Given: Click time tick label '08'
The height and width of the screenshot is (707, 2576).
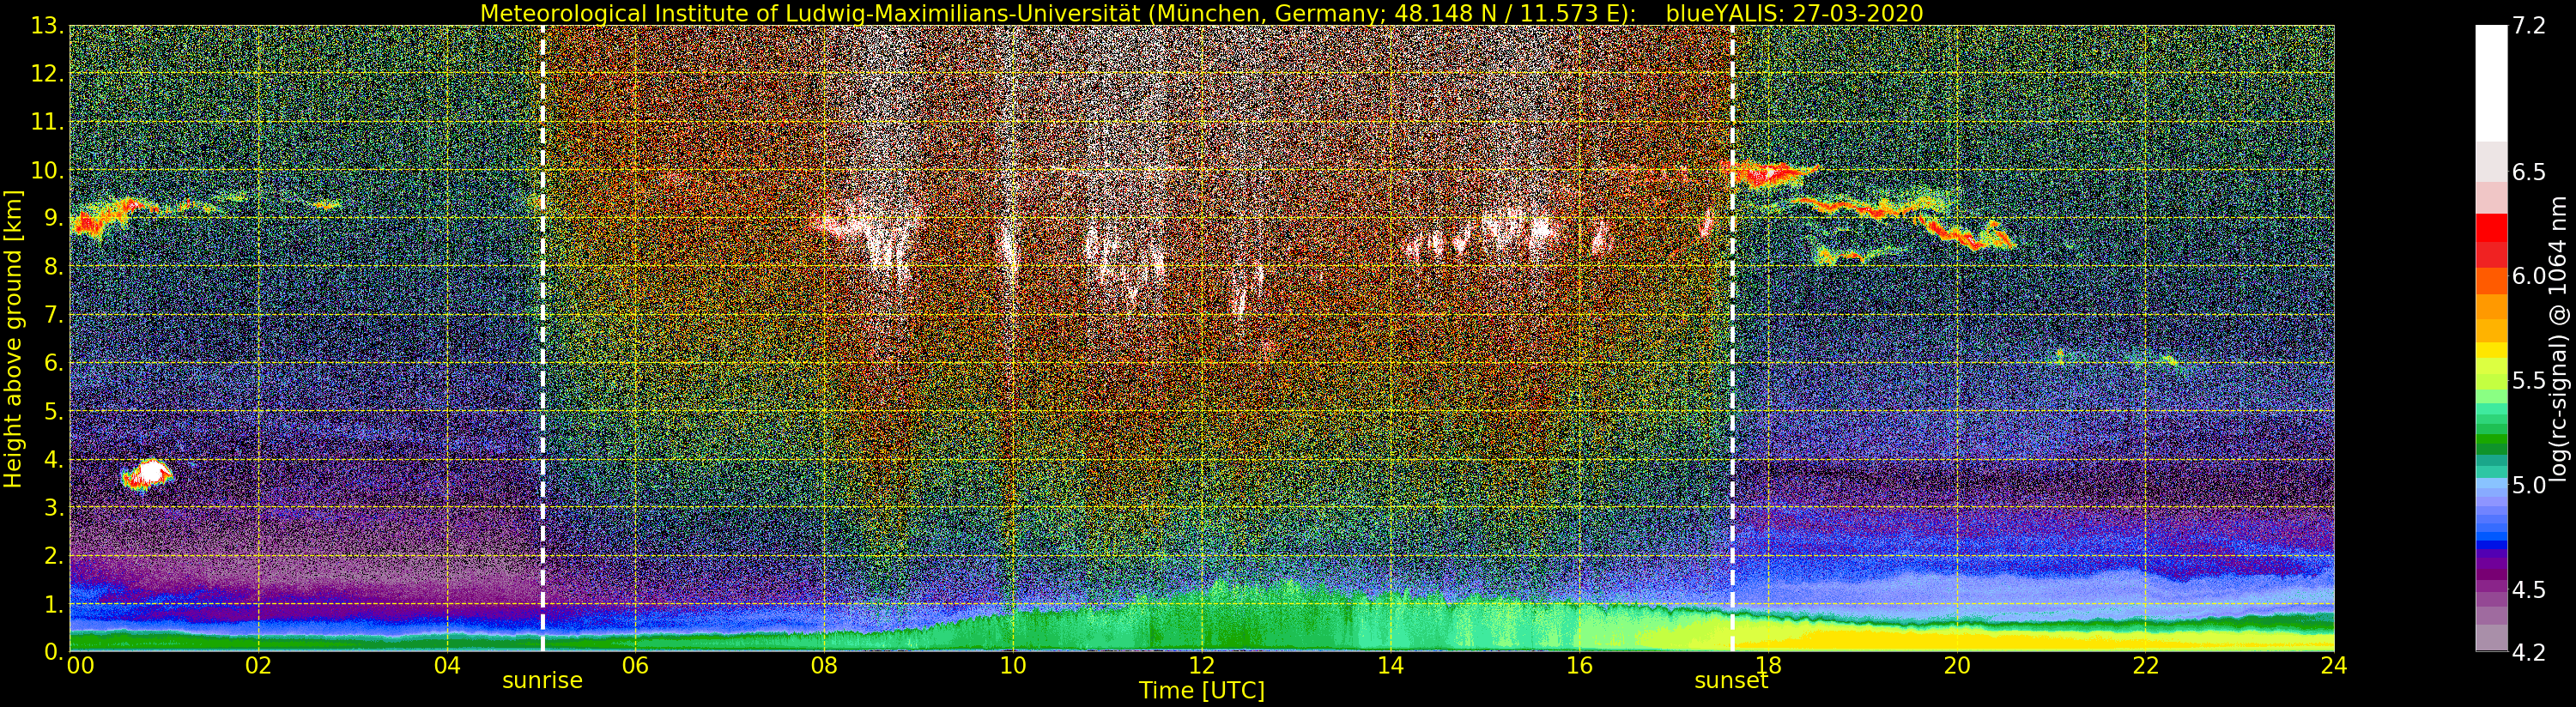Looking at the screenshot, I should (x=824, y=666).
